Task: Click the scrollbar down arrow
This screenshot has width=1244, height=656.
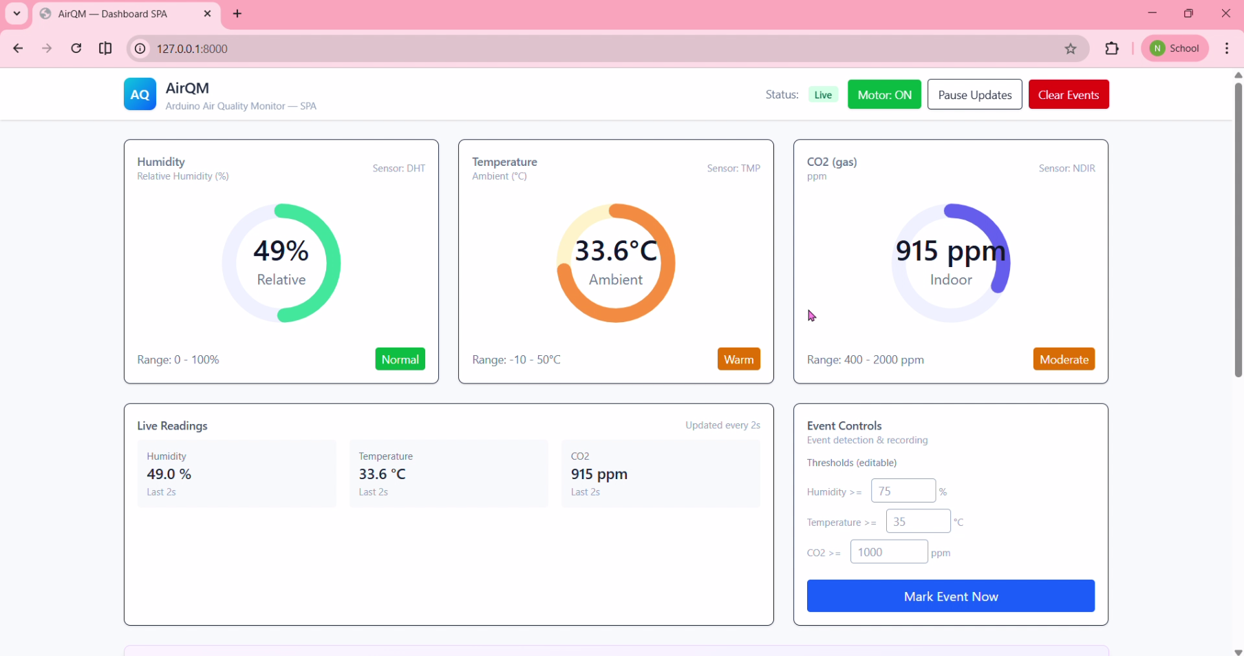Action: (x=1238, y=651)
